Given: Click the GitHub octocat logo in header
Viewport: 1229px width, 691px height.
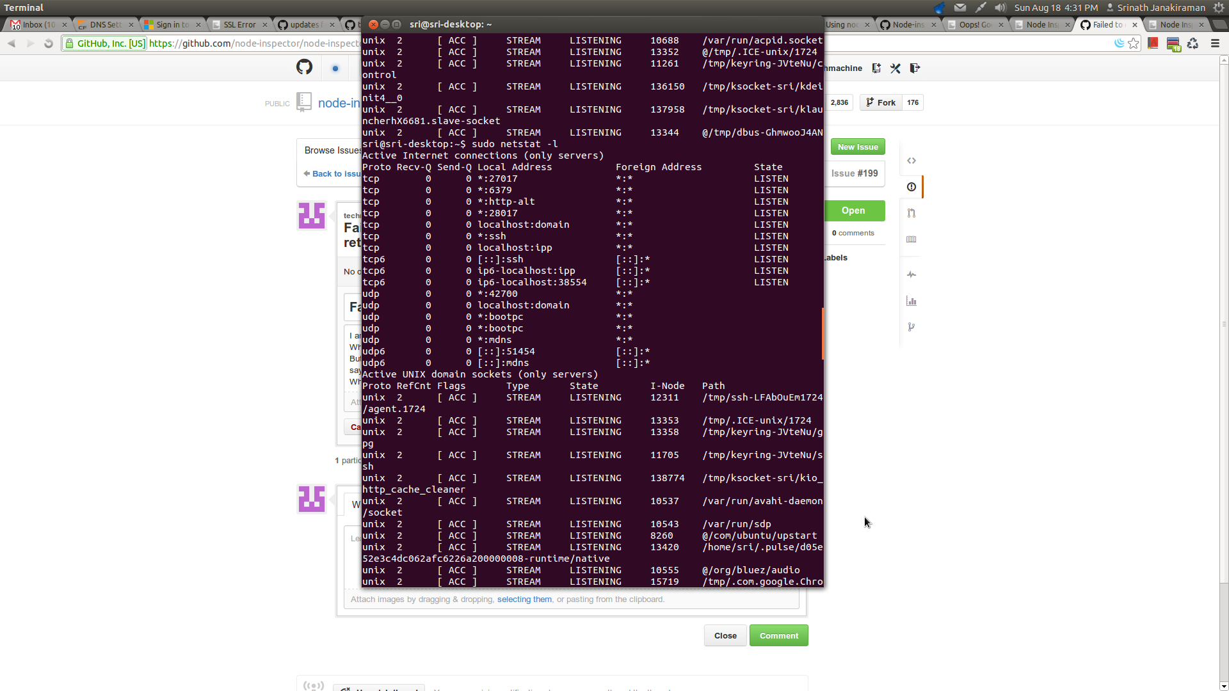Looking at the screenshot, I should click(304, 67).
